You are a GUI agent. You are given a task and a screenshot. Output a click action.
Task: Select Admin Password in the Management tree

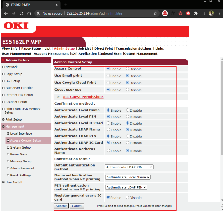(x=22, y=168)
